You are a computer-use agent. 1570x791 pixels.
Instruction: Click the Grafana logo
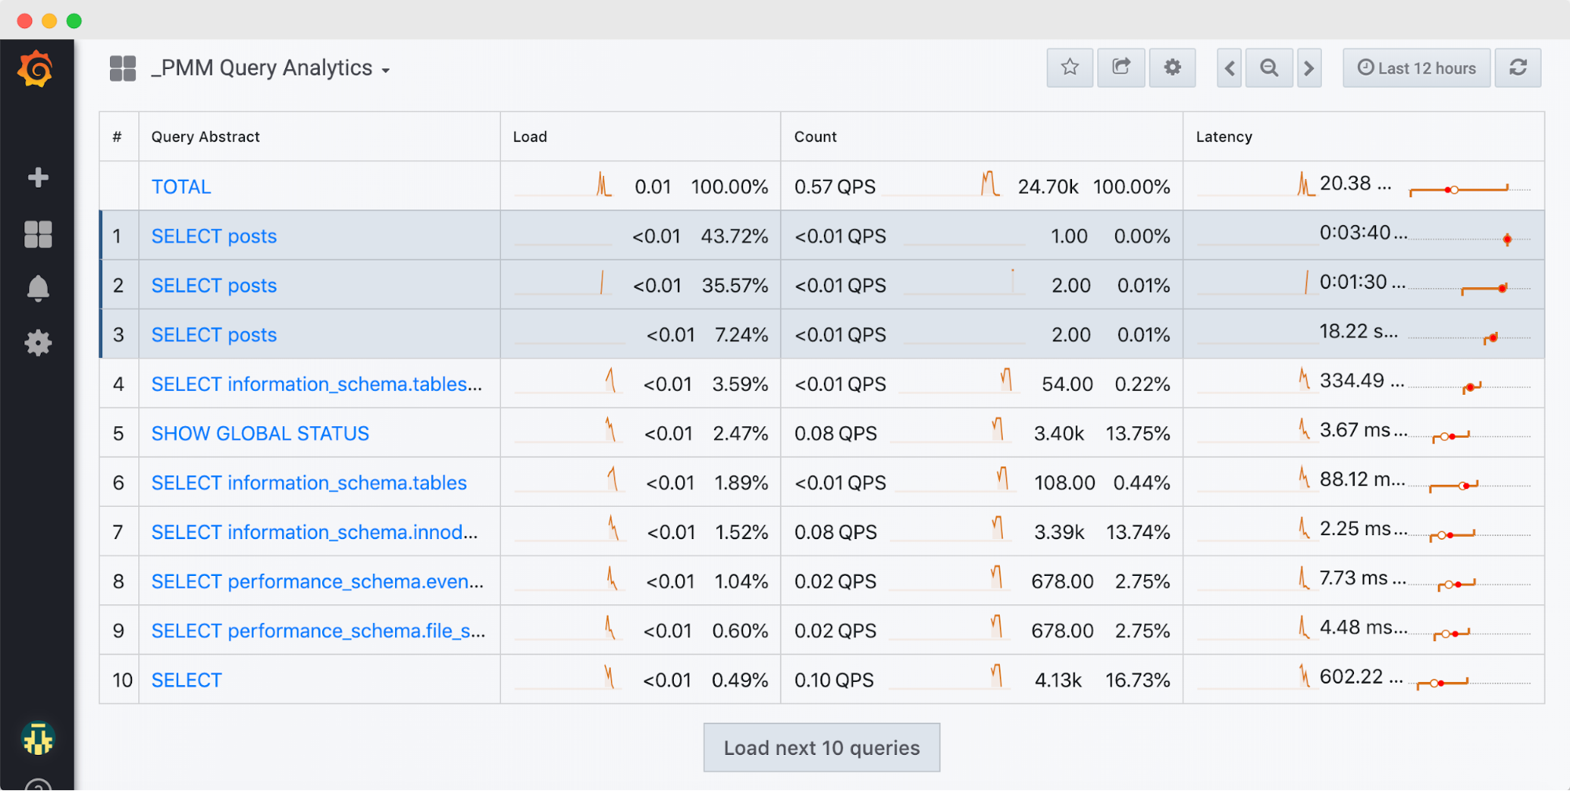pos(37,69)
